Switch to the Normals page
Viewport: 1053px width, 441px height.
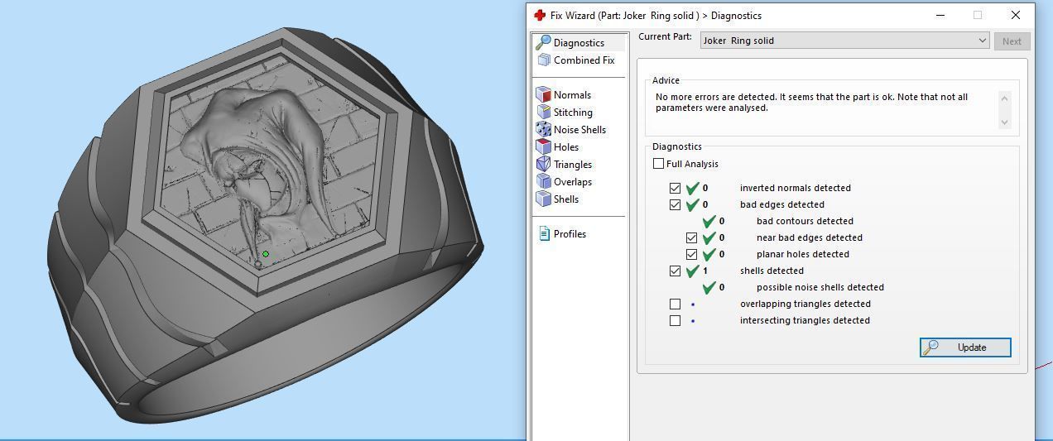(x=572, y=94)
